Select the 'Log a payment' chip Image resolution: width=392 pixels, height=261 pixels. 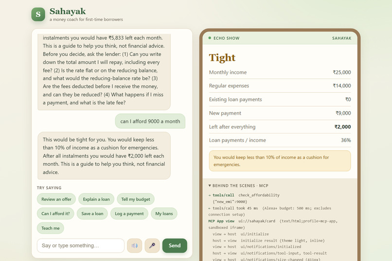coord(129,214)
